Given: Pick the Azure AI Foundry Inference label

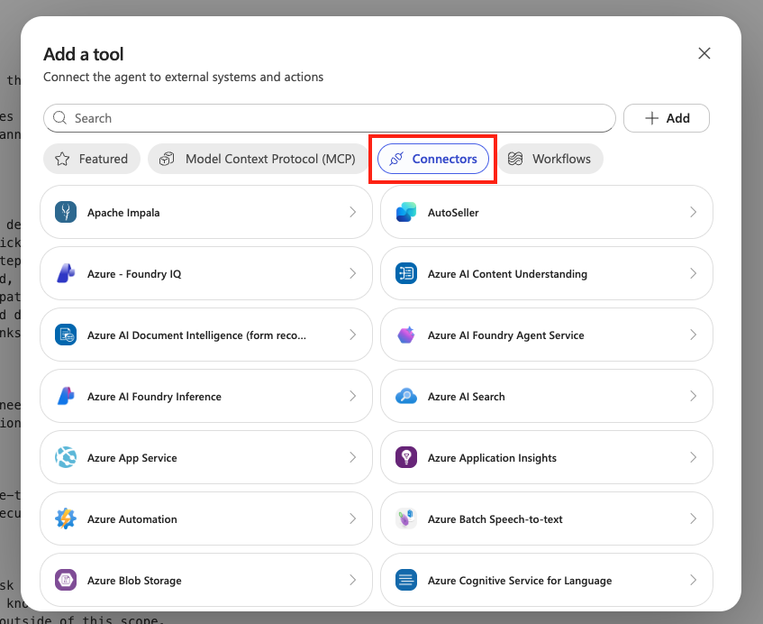Looking at the screenshot, I should 154,397.
